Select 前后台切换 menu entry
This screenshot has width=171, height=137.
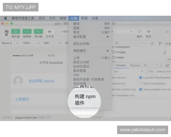point(90,44)
